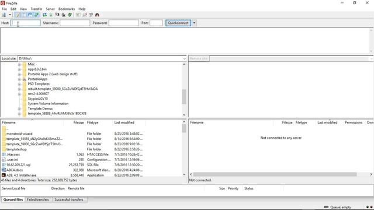Select the monstroid-wizard folder in the file list

pyautogui.click(x=19, y=134)
